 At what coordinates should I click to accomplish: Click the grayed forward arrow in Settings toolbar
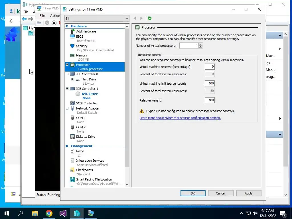pyautogui.click(x=141, y=18)
